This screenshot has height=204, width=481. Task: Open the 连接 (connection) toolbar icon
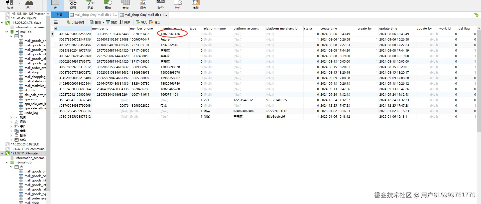[x=10, y=5]
